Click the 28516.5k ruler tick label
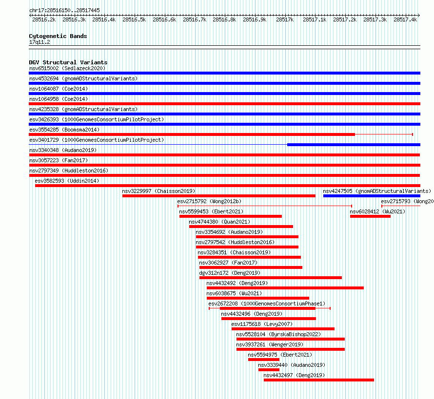The height and width of the screenshot is (399, 434). [x=134, y=19]
